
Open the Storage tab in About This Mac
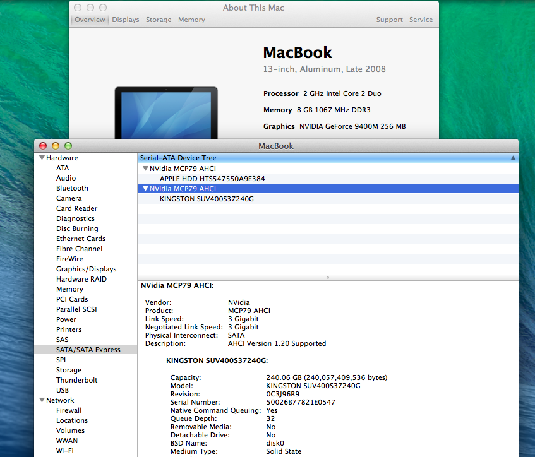click(x=159, y=20)
